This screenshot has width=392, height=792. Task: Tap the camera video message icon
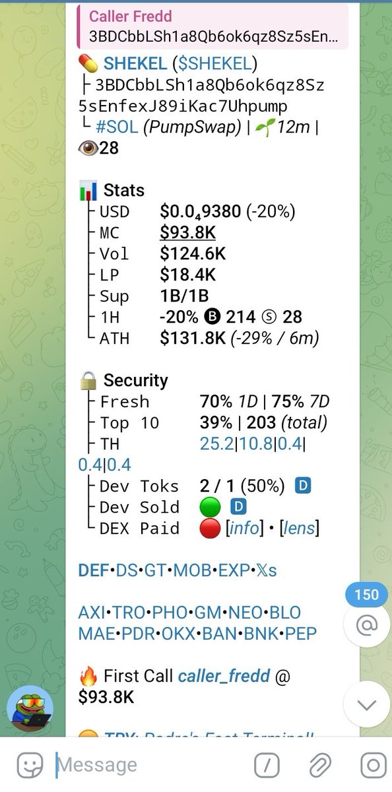click(373, 766)
